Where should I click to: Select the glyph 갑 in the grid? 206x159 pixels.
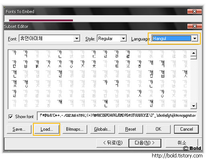pos(26,64)
